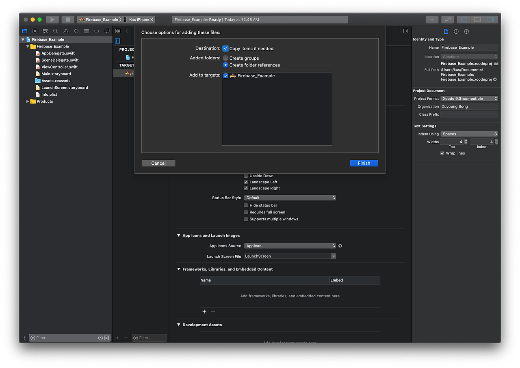
Task: Collapse Development Assets section
Action: tap(178, 325)
